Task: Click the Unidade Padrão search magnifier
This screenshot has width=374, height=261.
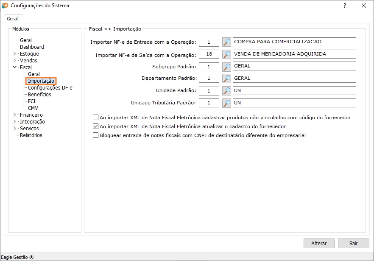Action: 227,91
